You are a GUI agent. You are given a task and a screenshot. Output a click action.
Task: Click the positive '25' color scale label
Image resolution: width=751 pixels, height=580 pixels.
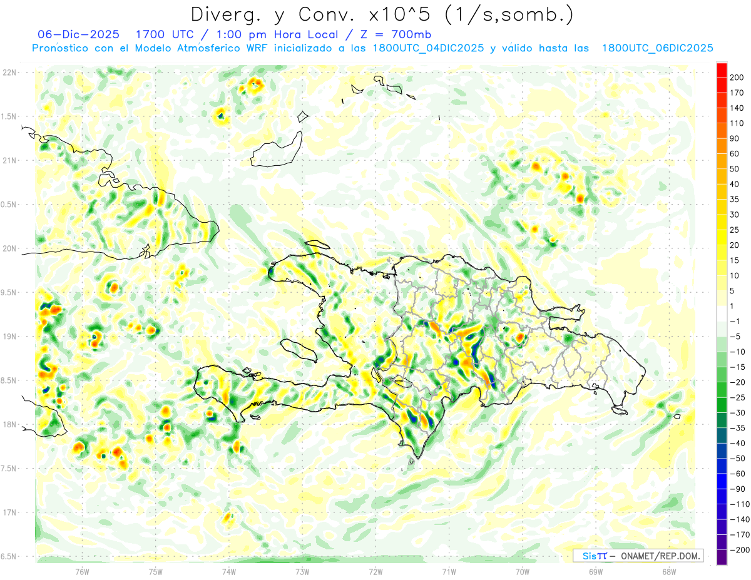coord(735,230)
